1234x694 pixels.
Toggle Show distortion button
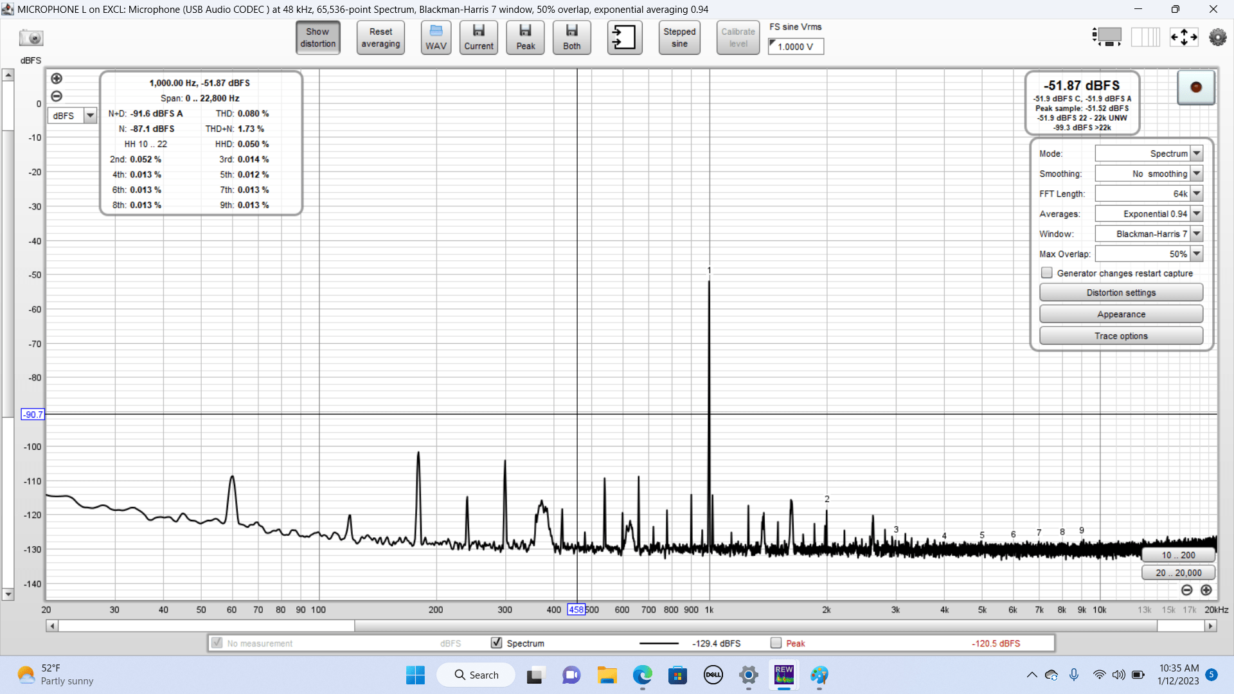(x=317, y=38)
